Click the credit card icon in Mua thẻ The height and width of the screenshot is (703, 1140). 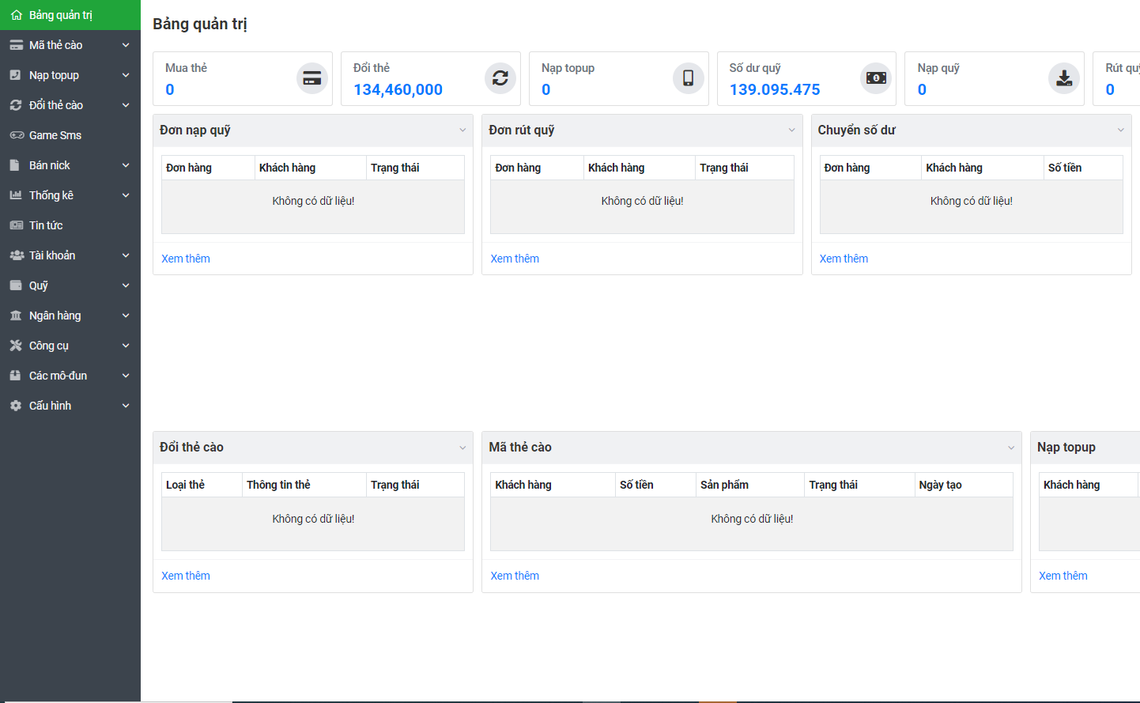click(x=312, y=78)
